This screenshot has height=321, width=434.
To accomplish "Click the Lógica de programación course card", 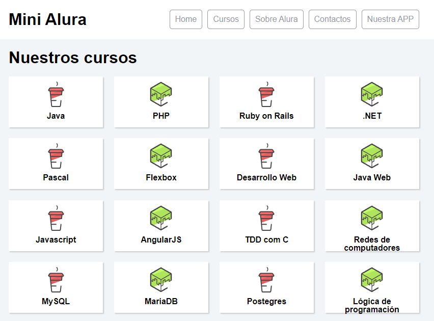I will [x=372, y=288].
